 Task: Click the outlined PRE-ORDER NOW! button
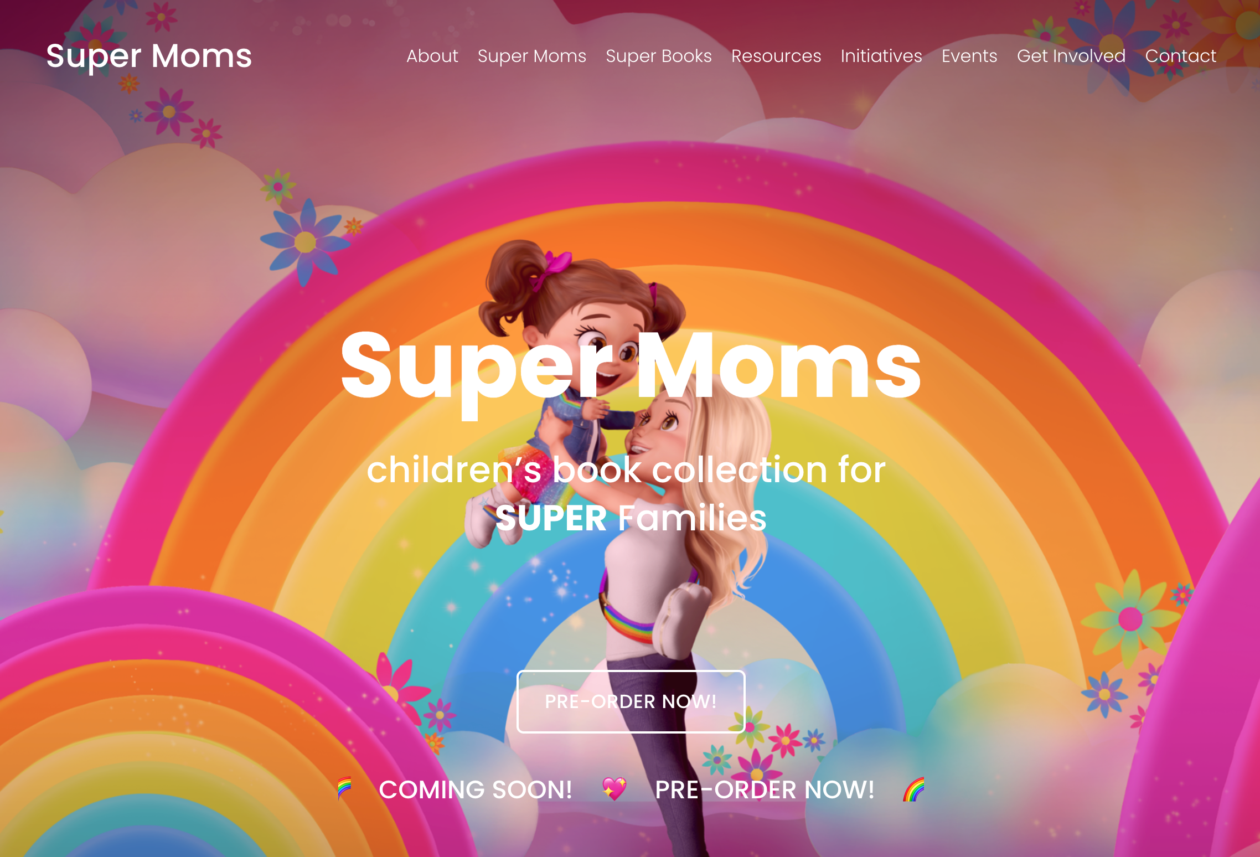coord(631,701)
